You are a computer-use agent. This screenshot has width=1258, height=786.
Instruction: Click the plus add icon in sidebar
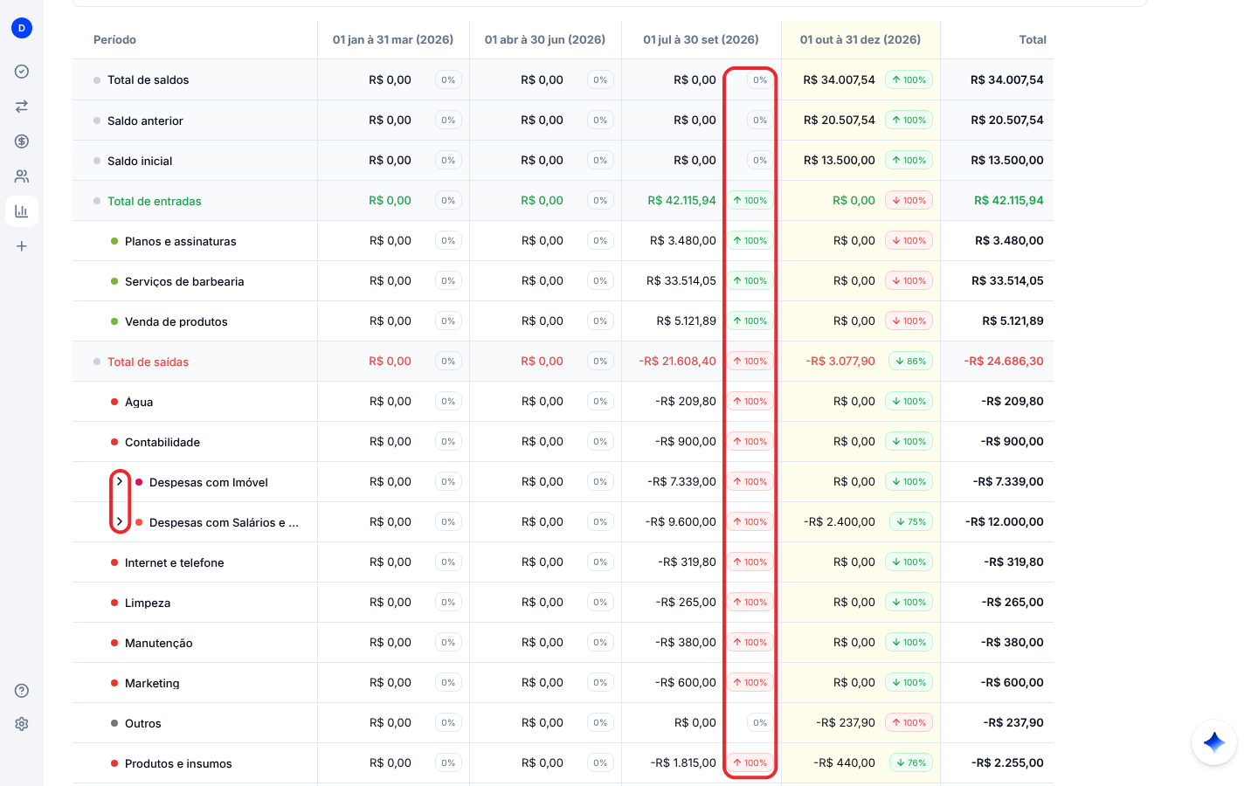click(x=22, y=246)
